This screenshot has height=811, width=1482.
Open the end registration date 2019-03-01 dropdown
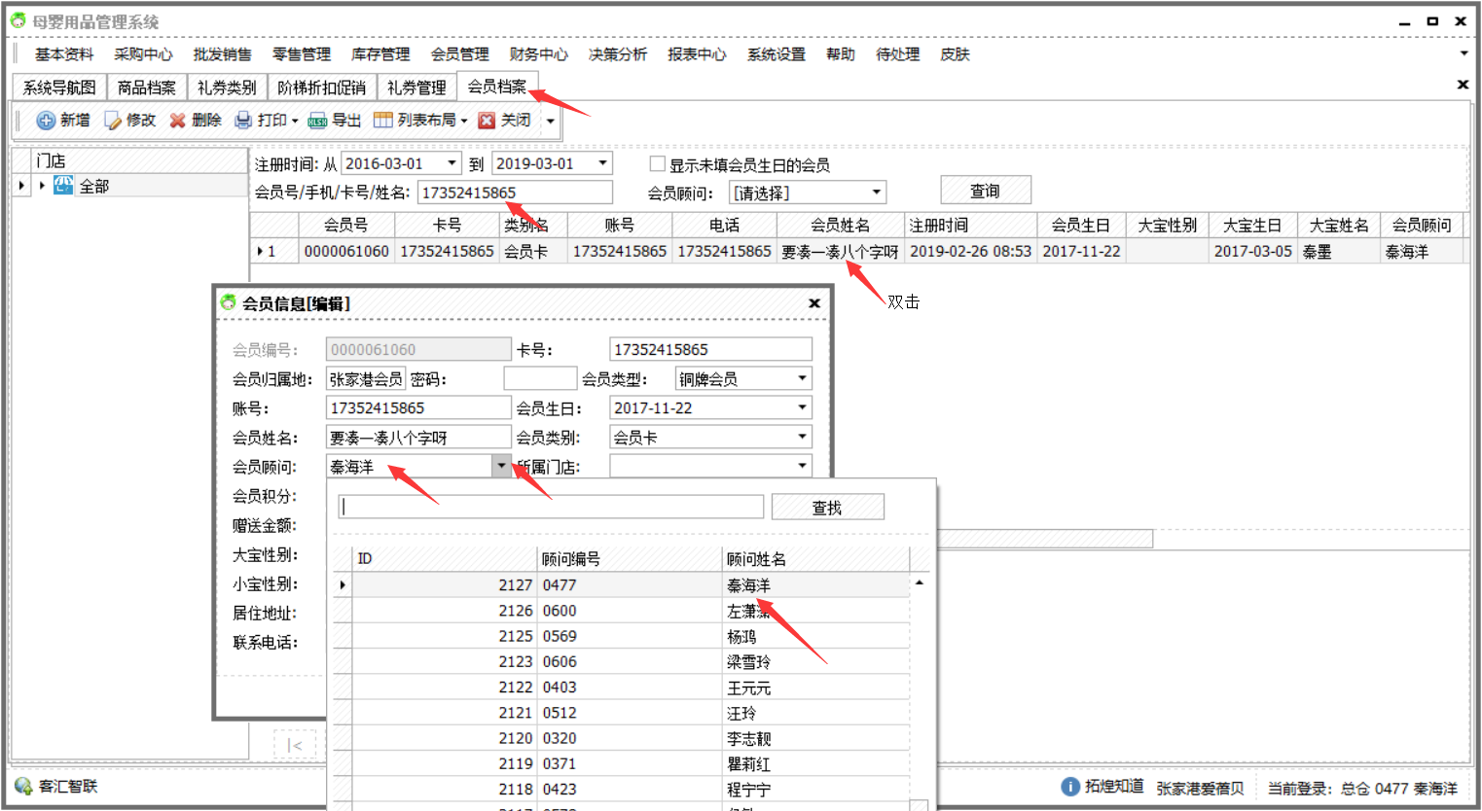[602, 163]
